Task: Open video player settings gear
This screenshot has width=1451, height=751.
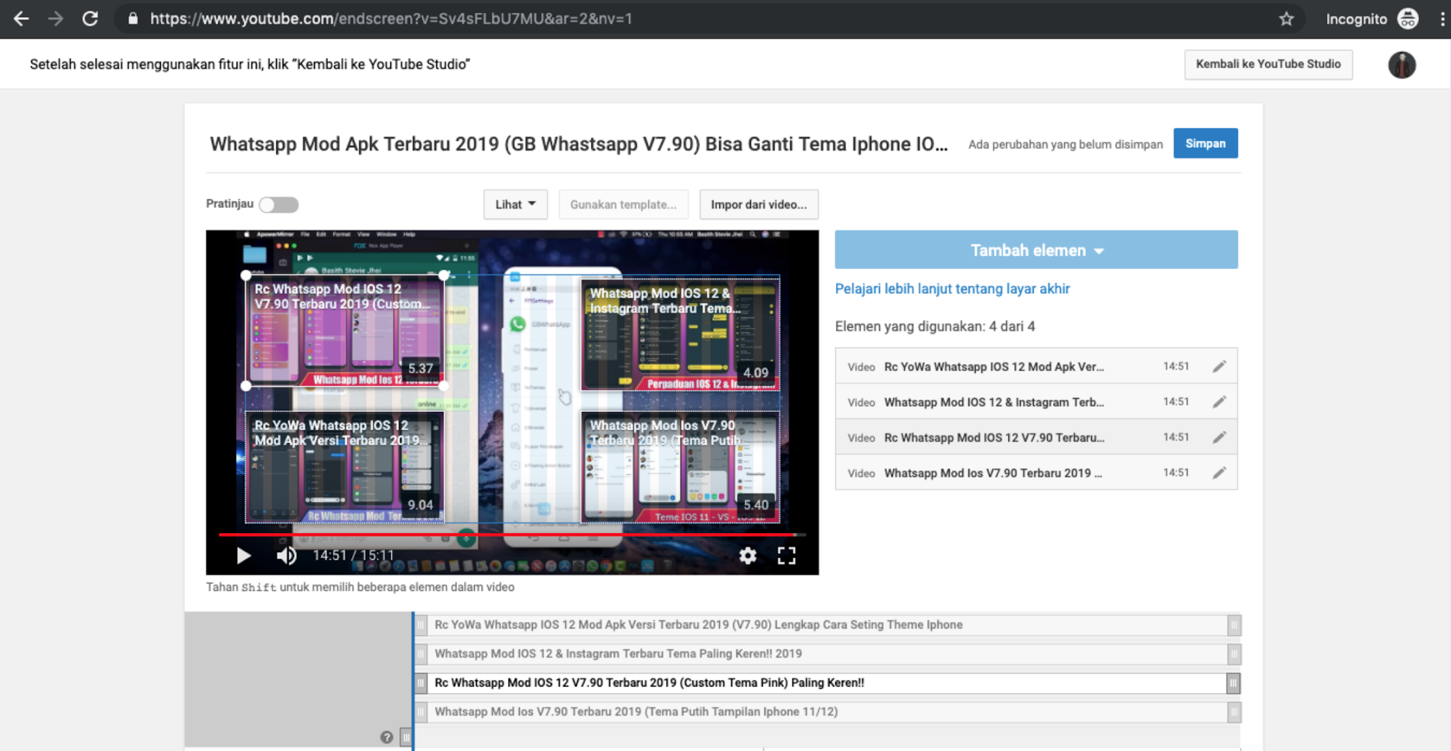Action: (x=747, y=556)
